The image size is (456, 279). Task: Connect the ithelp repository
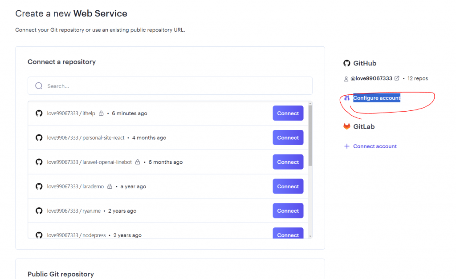(x=288, y=113)
